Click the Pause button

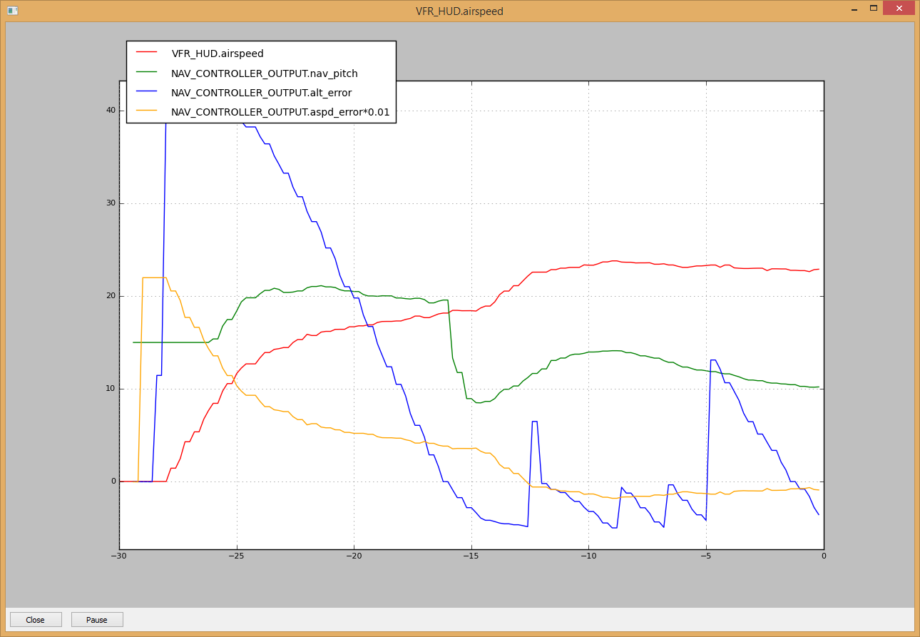tap(97, 619)
